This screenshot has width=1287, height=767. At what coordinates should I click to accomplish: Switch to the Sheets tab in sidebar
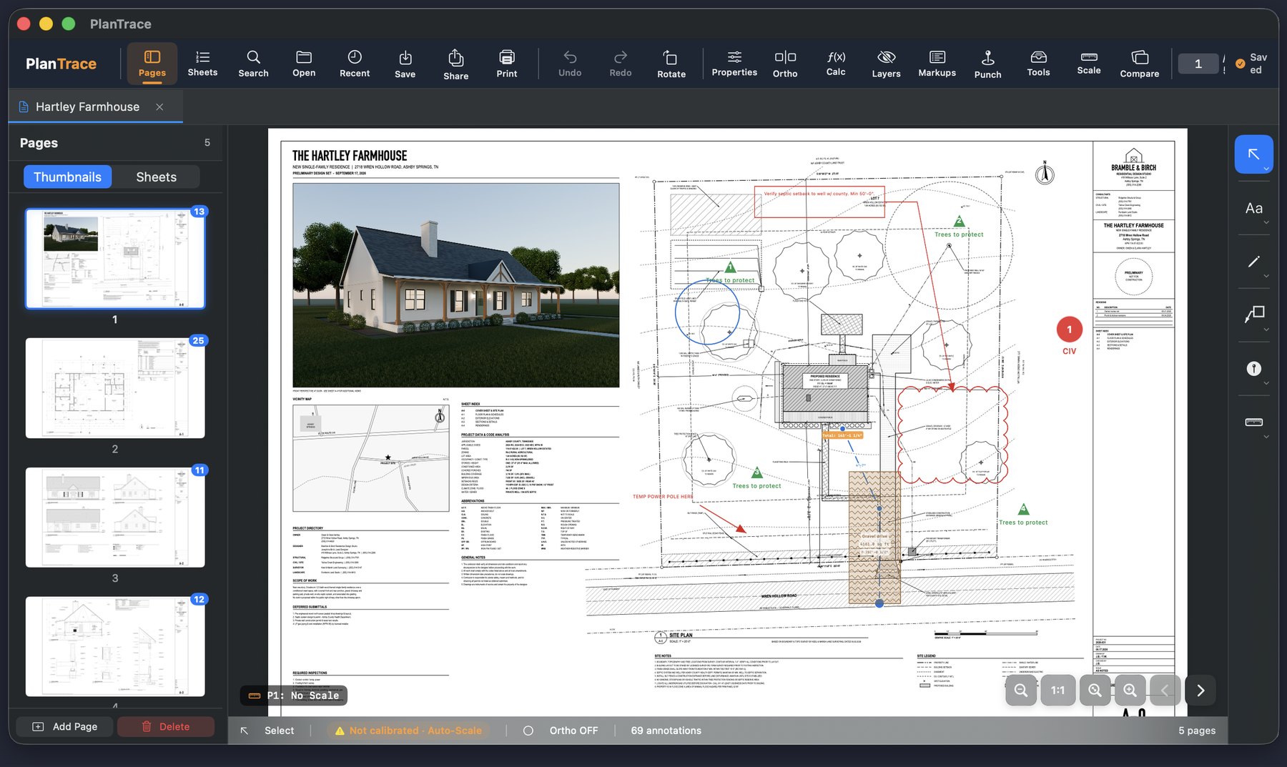[156, 177]
